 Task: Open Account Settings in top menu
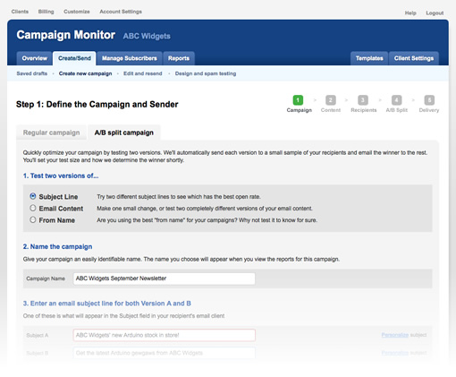click(x=121, y=12)
